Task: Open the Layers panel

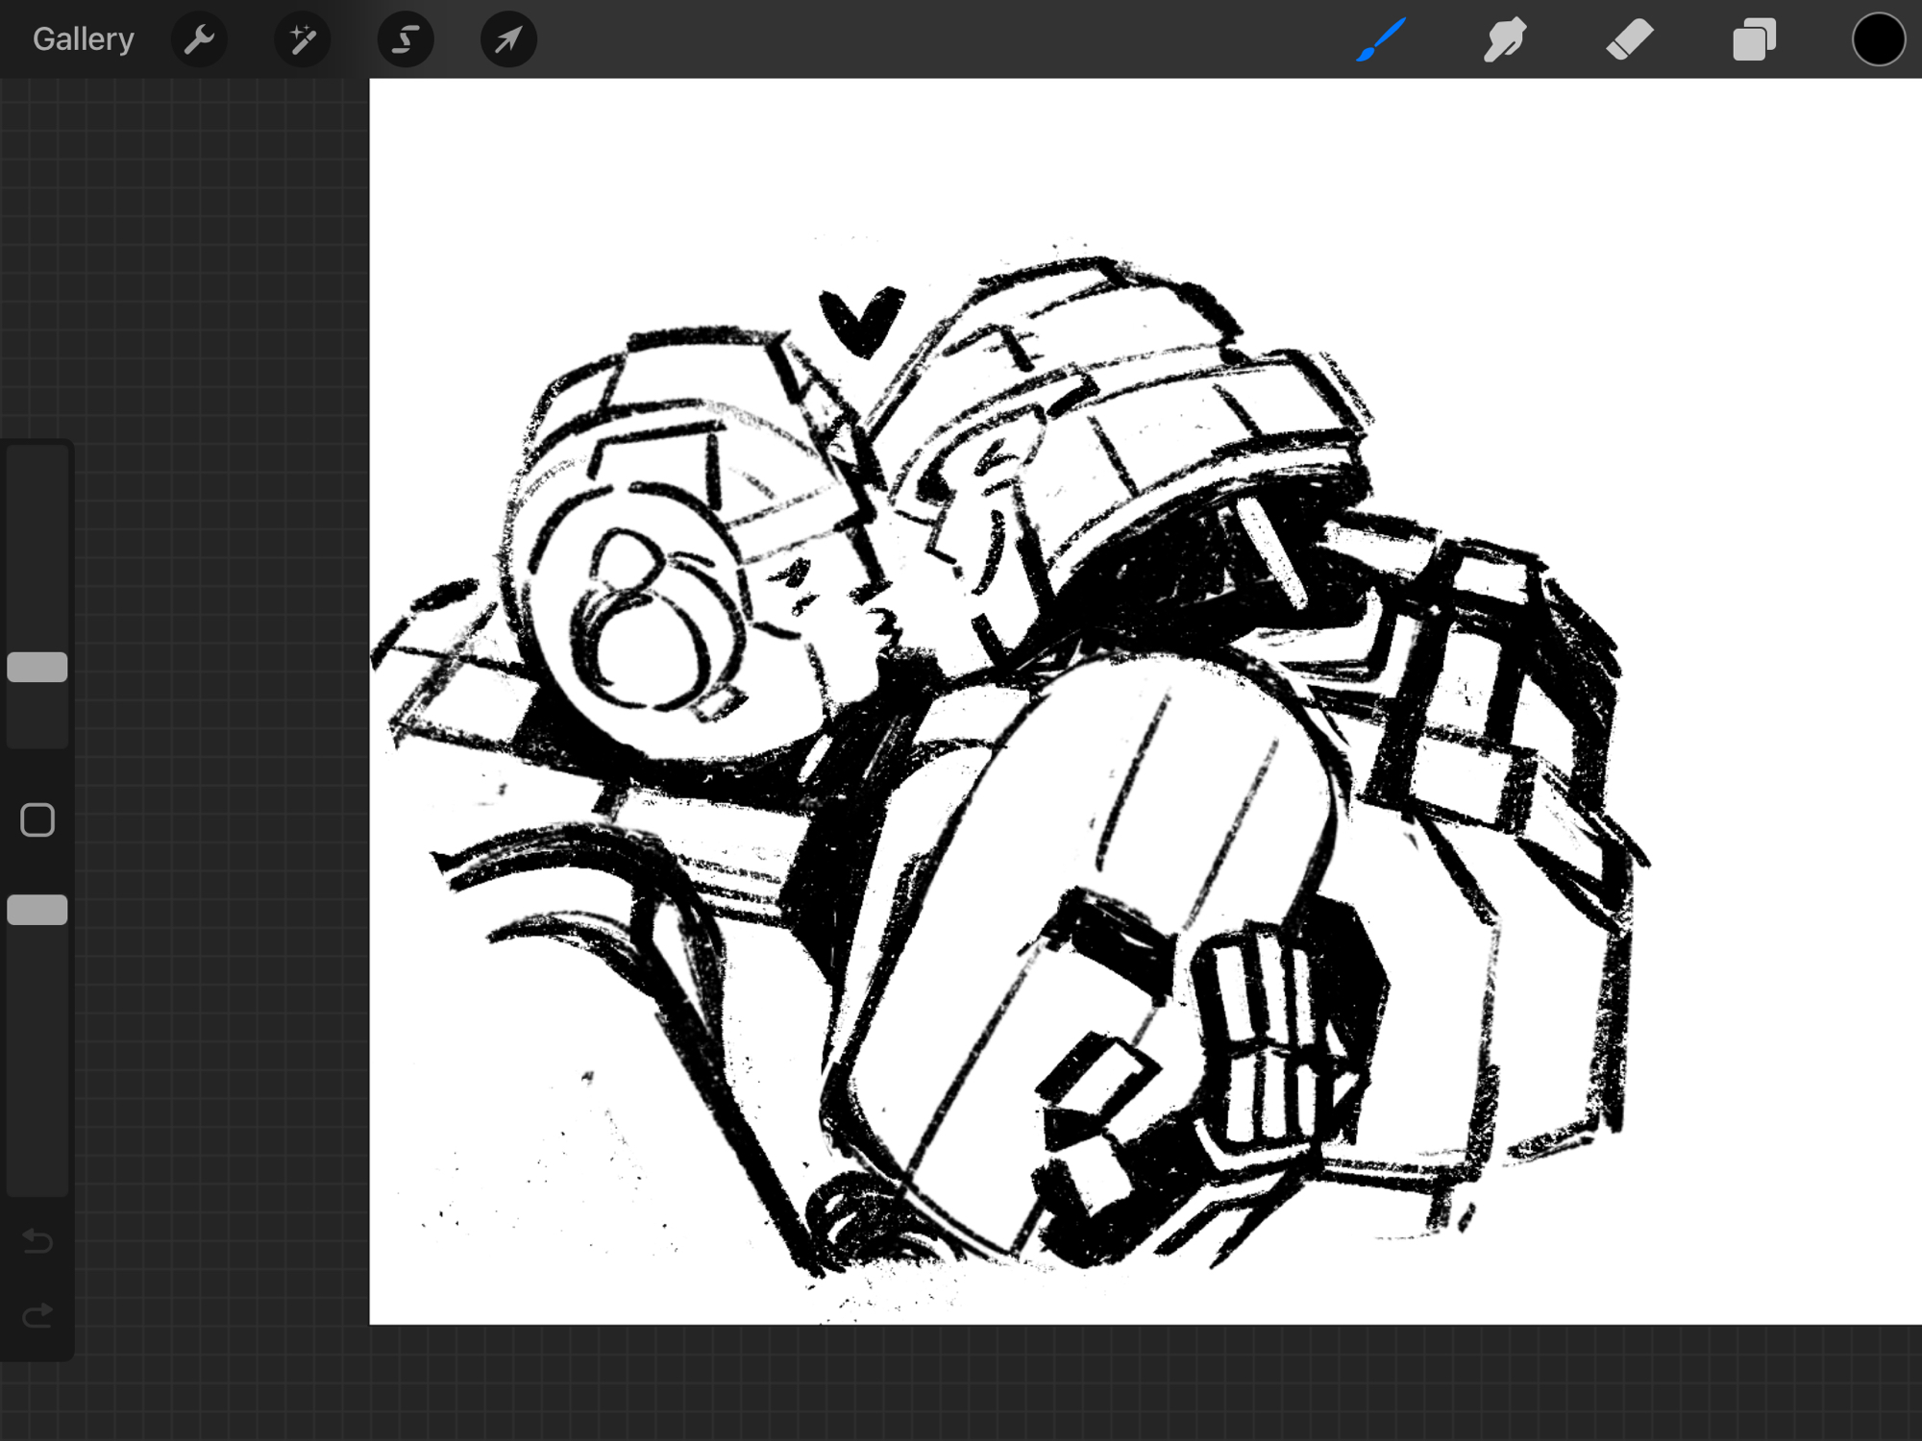Action: pyautogui.click(x=1754, y=39)
